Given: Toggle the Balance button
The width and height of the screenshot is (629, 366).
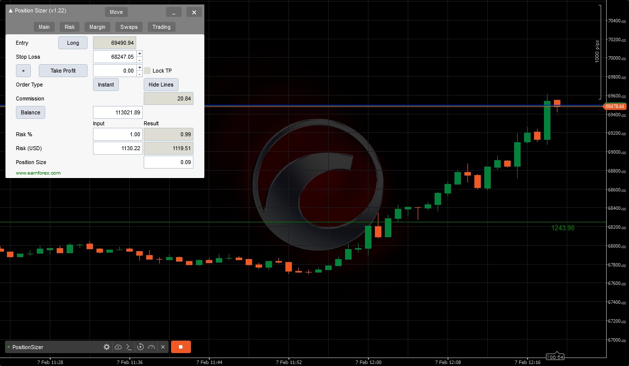Looking at the screenshot, I should pyautogui.click(x=30, y=112).
